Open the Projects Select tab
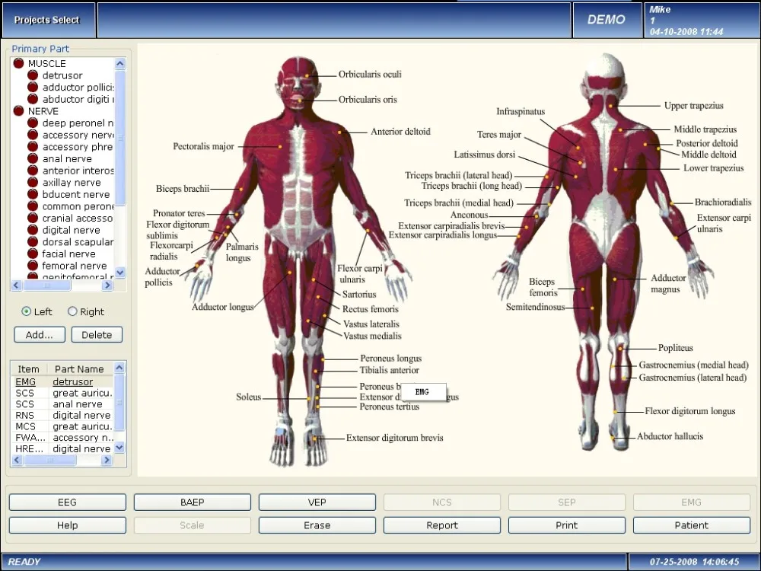This screenshot has width=761, height=571. click(47, 20)
